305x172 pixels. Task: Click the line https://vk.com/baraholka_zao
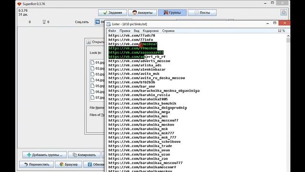(x=138, y=159)
